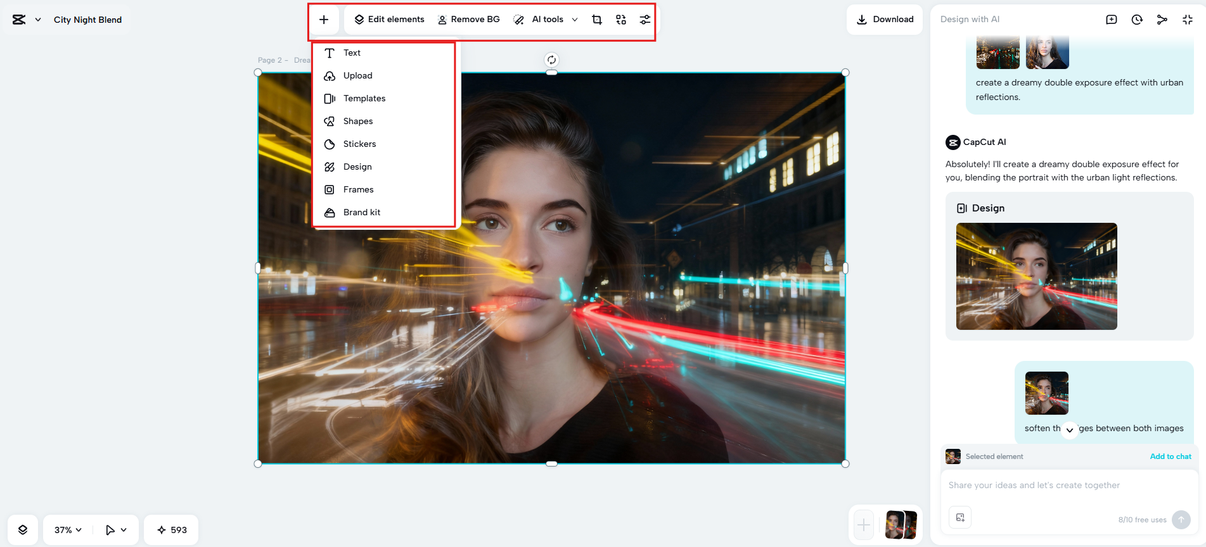Click the new chat icon in AI panel
This screenshot has width=1206, height=547.
(1112, 20)
